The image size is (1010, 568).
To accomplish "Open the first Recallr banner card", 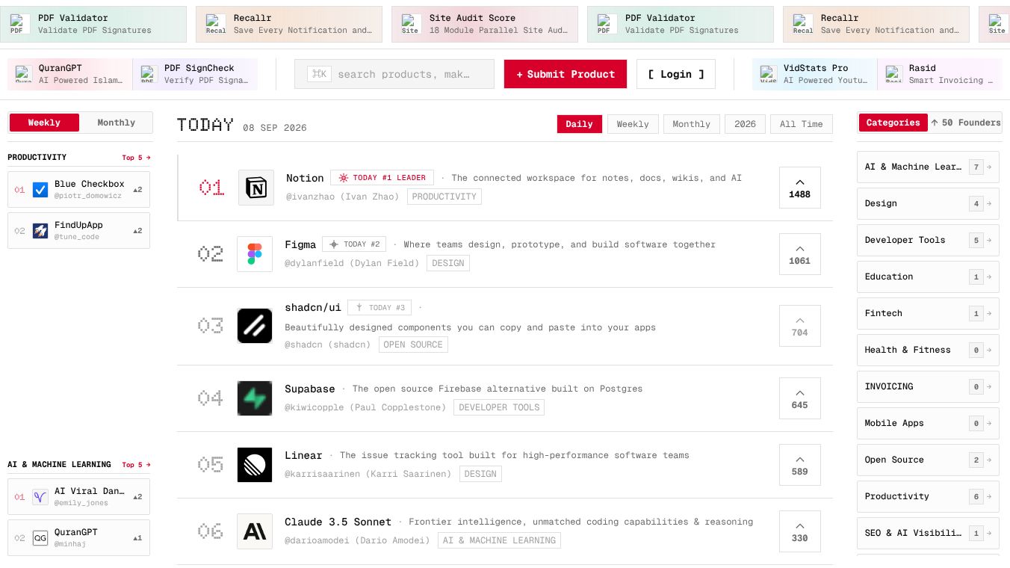I will pyautogui.click(x=289, y=24).
